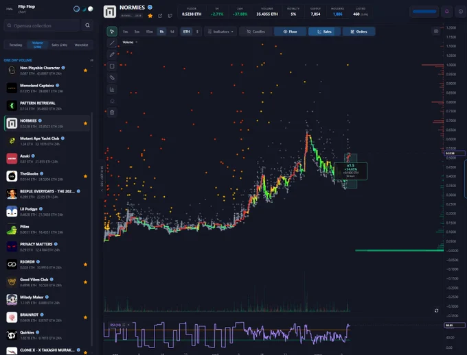Viewport: 467px width, 355px height.
Task: Open Lil Pudgys collection
Action: pyautogui.click(x=47, y=211)
